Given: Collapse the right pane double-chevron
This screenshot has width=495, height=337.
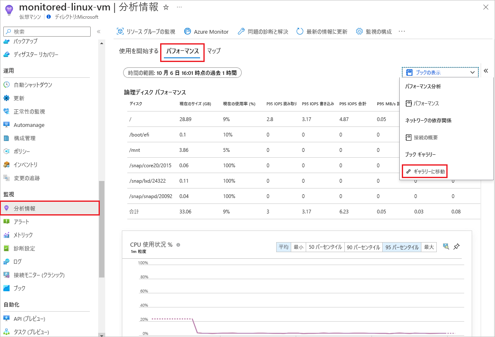Looking at the screenshot, I should pyautogui.click(x=486, y=71).
